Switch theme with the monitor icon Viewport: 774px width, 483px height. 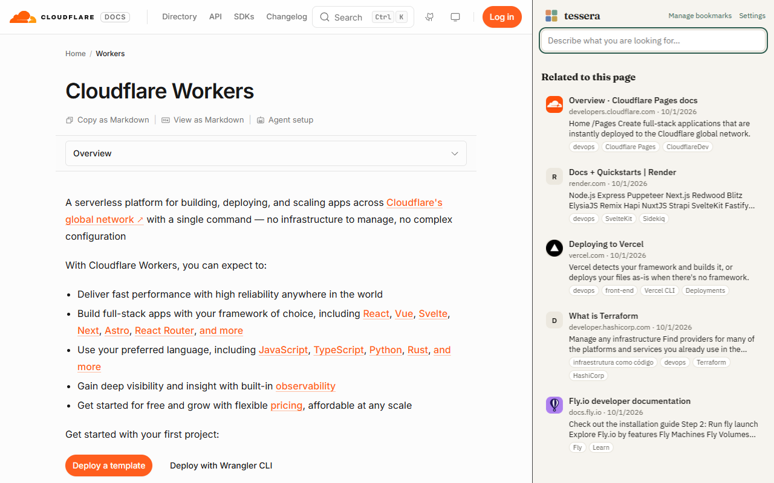[x=455, y=17]
